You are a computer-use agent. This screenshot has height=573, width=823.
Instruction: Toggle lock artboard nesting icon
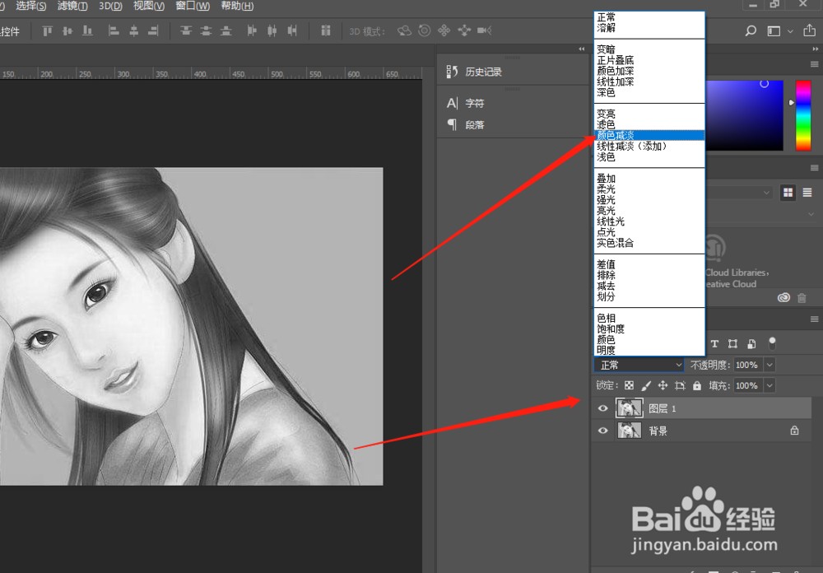pyautogui.click(x=681, y=385)
